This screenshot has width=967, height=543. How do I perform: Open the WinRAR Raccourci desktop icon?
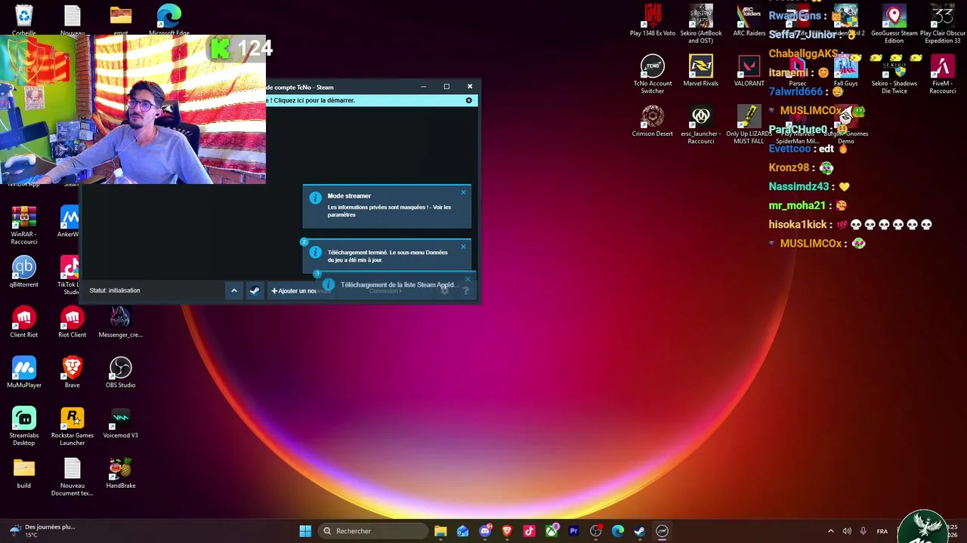pos(23,225)
